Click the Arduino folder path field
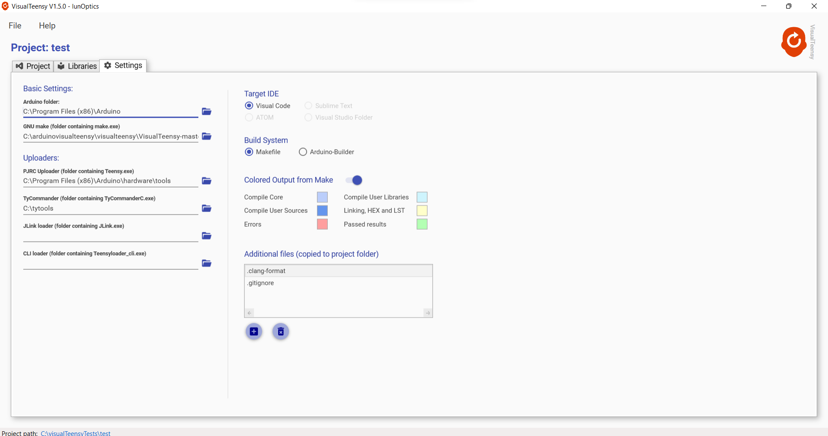Screen dimensions: 828x436 [x=110, y=111]
